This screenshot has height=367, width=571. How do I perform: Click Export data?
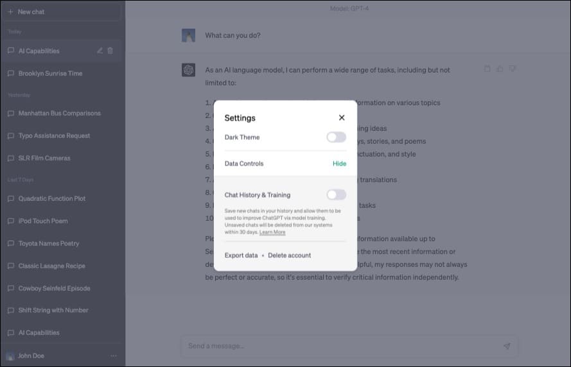[241, 255]
